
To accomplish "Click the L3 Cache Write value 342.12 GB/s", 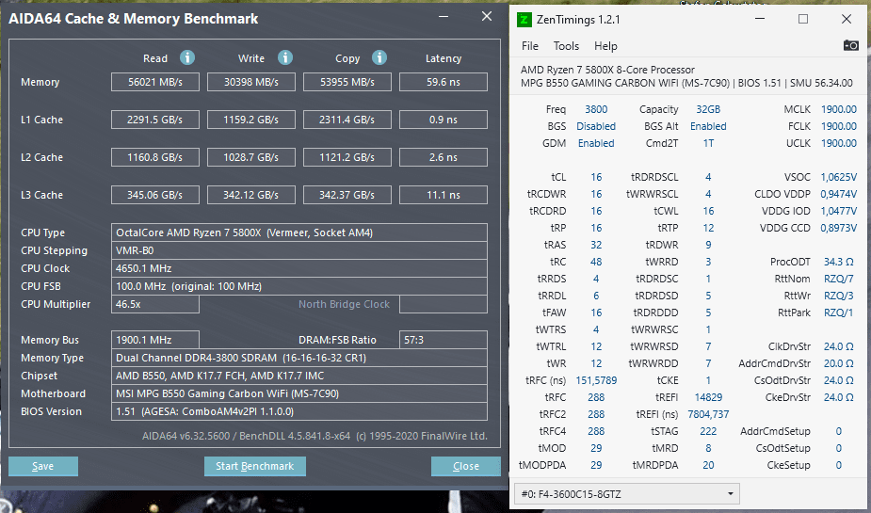I will tap(251, 195).
